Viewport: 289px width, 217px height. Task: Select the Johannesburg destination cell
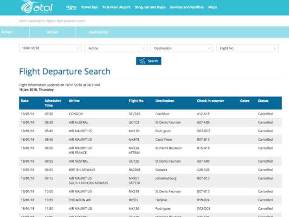point(166,178)
